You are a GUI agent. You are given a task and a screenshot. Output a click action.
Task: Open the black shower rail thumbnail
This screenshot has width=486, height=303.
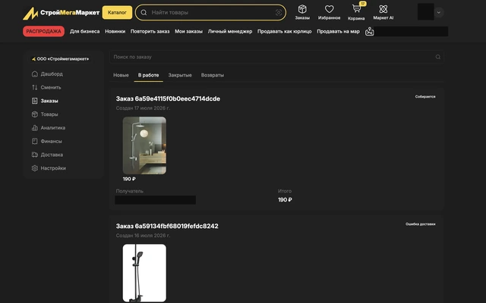144,273
